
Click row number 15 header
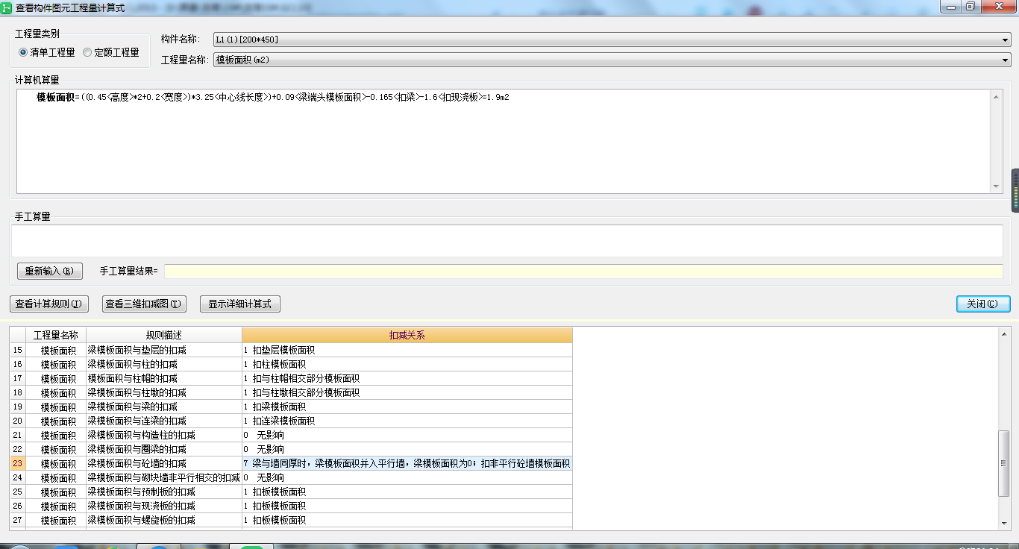point(18,350)
